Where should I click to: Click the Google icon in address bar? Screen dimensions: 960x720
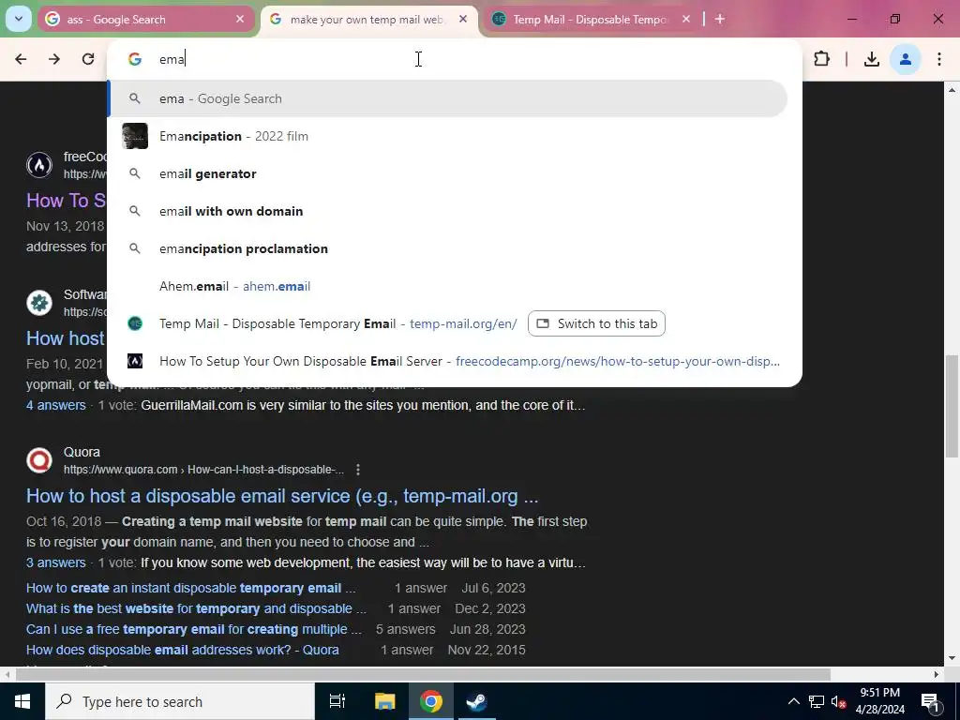(135, 59)
